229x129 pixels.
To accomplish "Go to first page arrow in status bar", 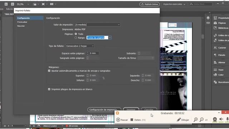I will coord(5,126).
